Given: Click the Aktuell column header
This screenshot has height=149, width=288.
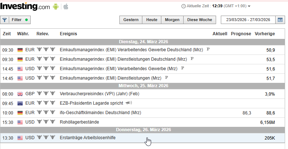Looking at the screenshot, I should click(220, 34).
